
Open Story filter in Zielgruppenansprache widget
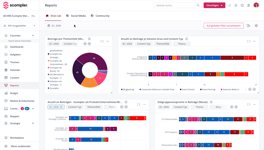tap(218, 107)
